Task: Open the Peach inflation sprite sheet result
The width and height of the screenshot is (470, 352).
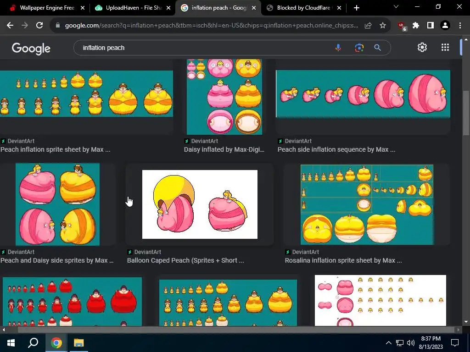Action: (55, 149)
